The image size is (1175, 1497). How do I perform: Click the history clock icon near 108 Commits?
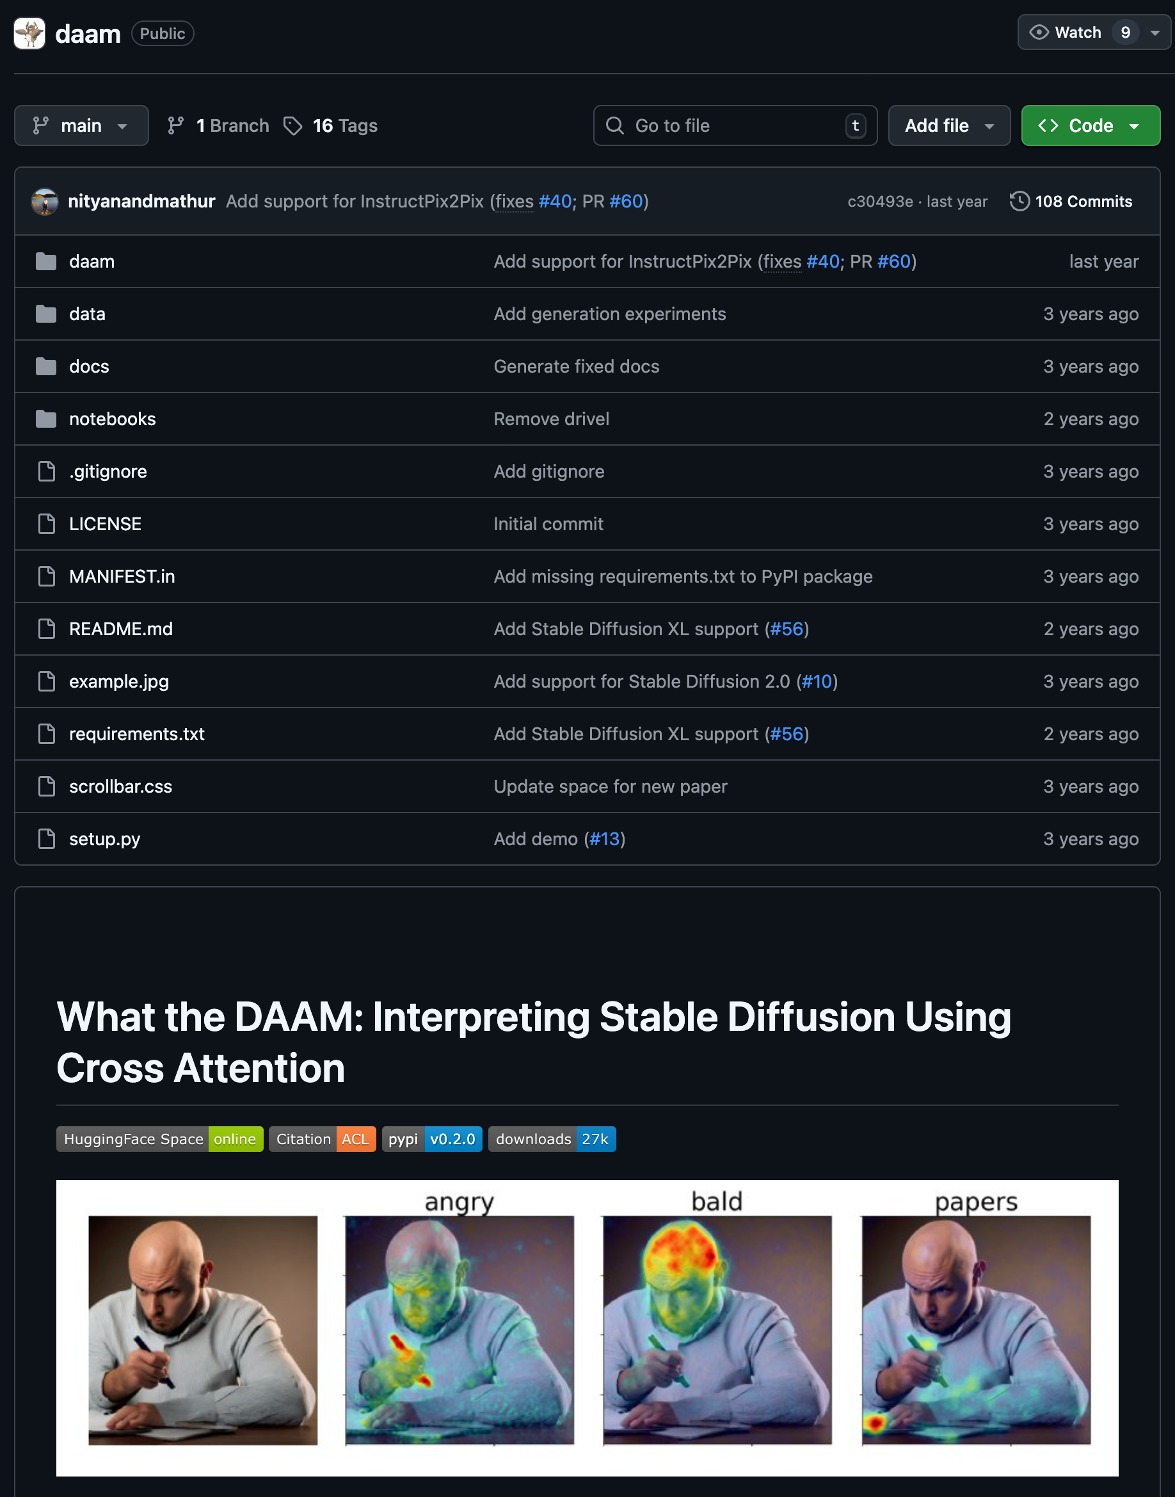click(x=1019, y=201)
